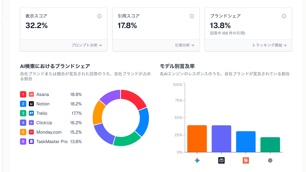This screenshot has height=172, width=306.
Task: Open the info tooltip on the 引用スコア card
Action: [192, 16]
